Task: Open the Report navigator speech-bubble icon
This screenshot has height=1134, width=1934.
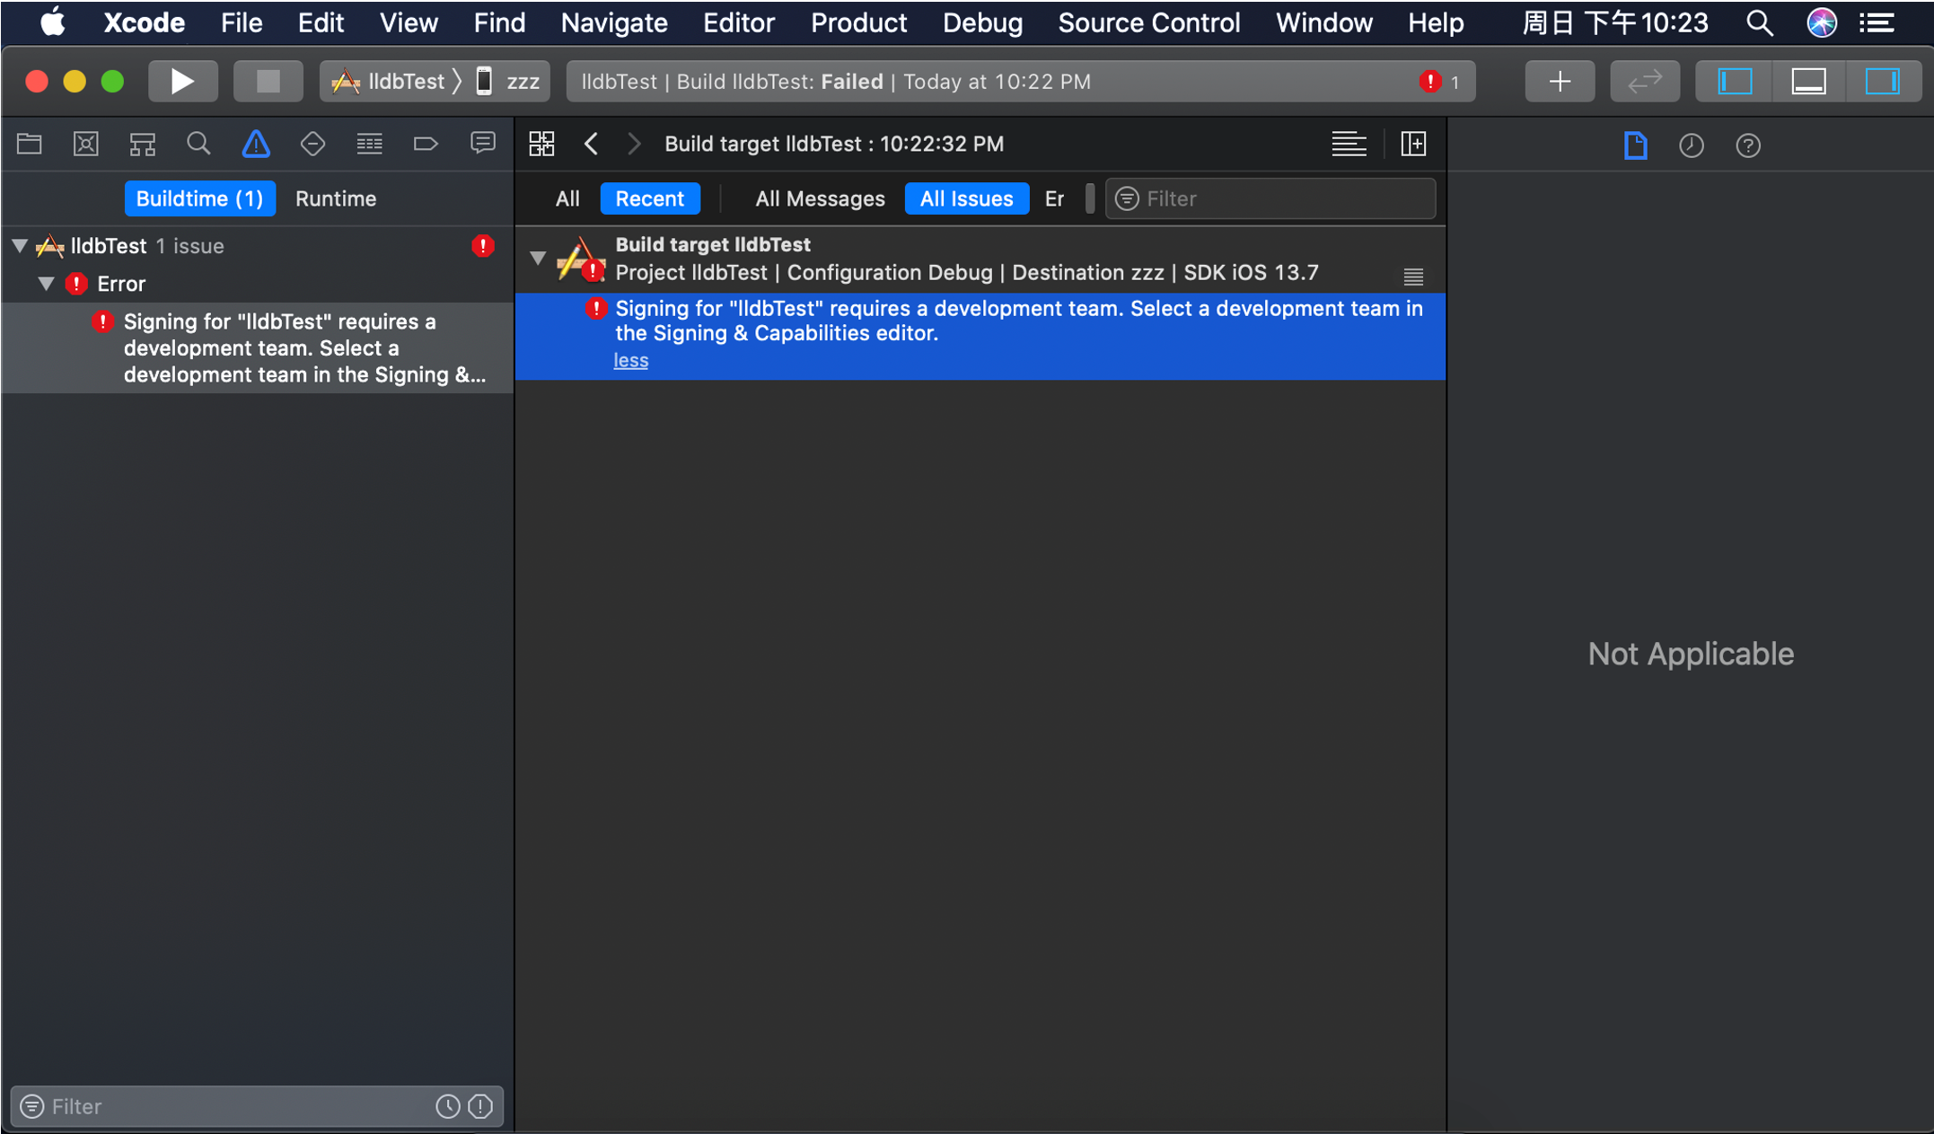Action: coord(483,144)
